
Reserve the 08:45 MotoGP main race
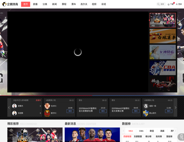[136, 111]
